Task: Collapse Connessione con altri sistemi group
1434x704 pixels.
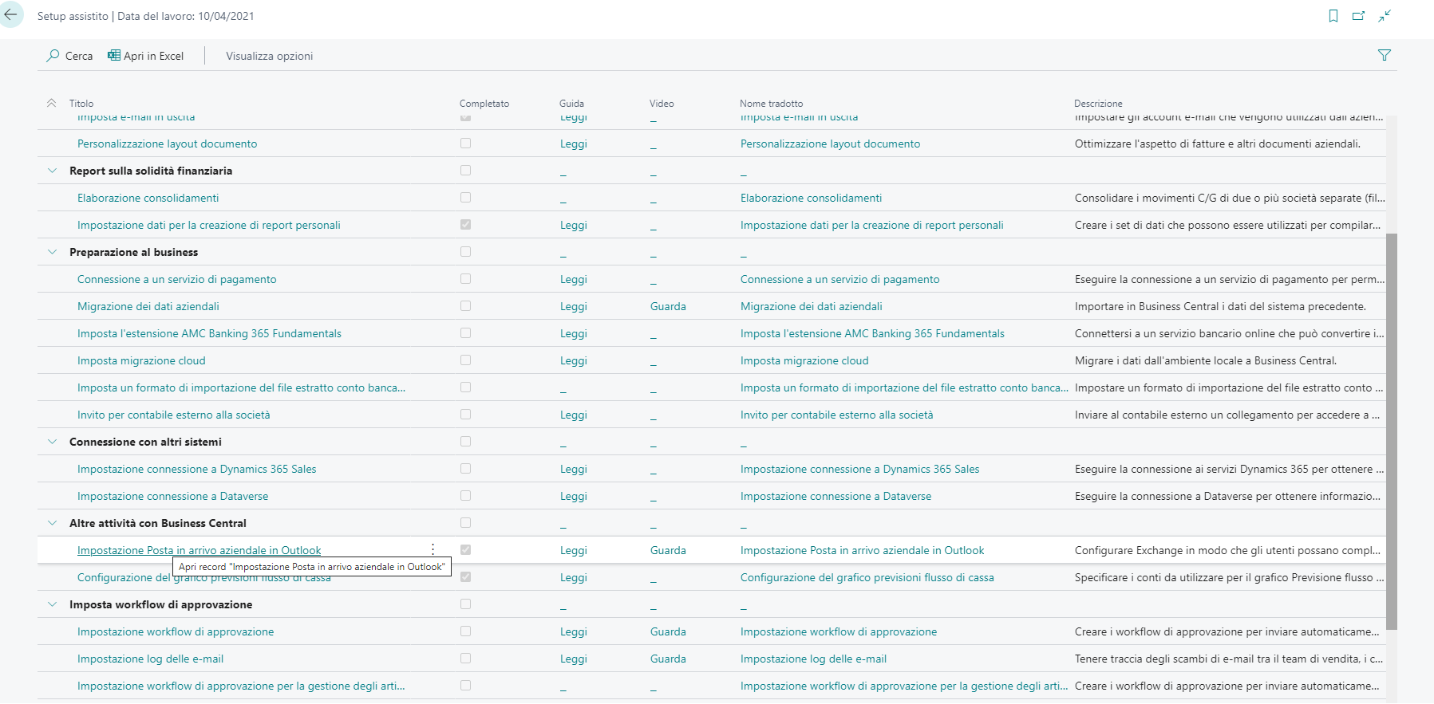Action: coord(53,442)
